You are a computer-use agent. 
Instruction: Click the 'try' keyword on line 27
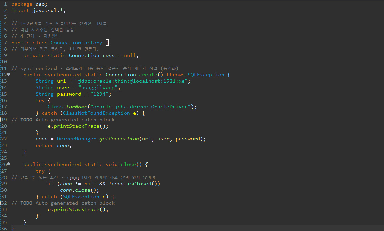pos(40,171)
